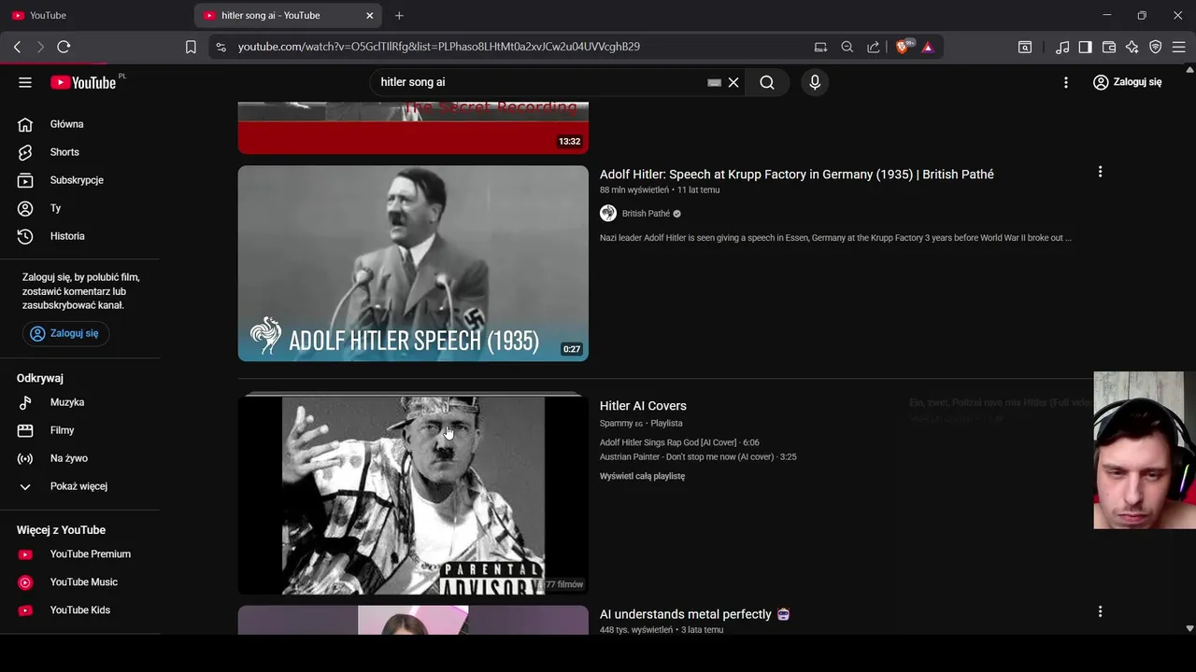The image size is (1196, 672).
Task: Open options menu for AI understands metal video
Action: (x=1100, y=611)
